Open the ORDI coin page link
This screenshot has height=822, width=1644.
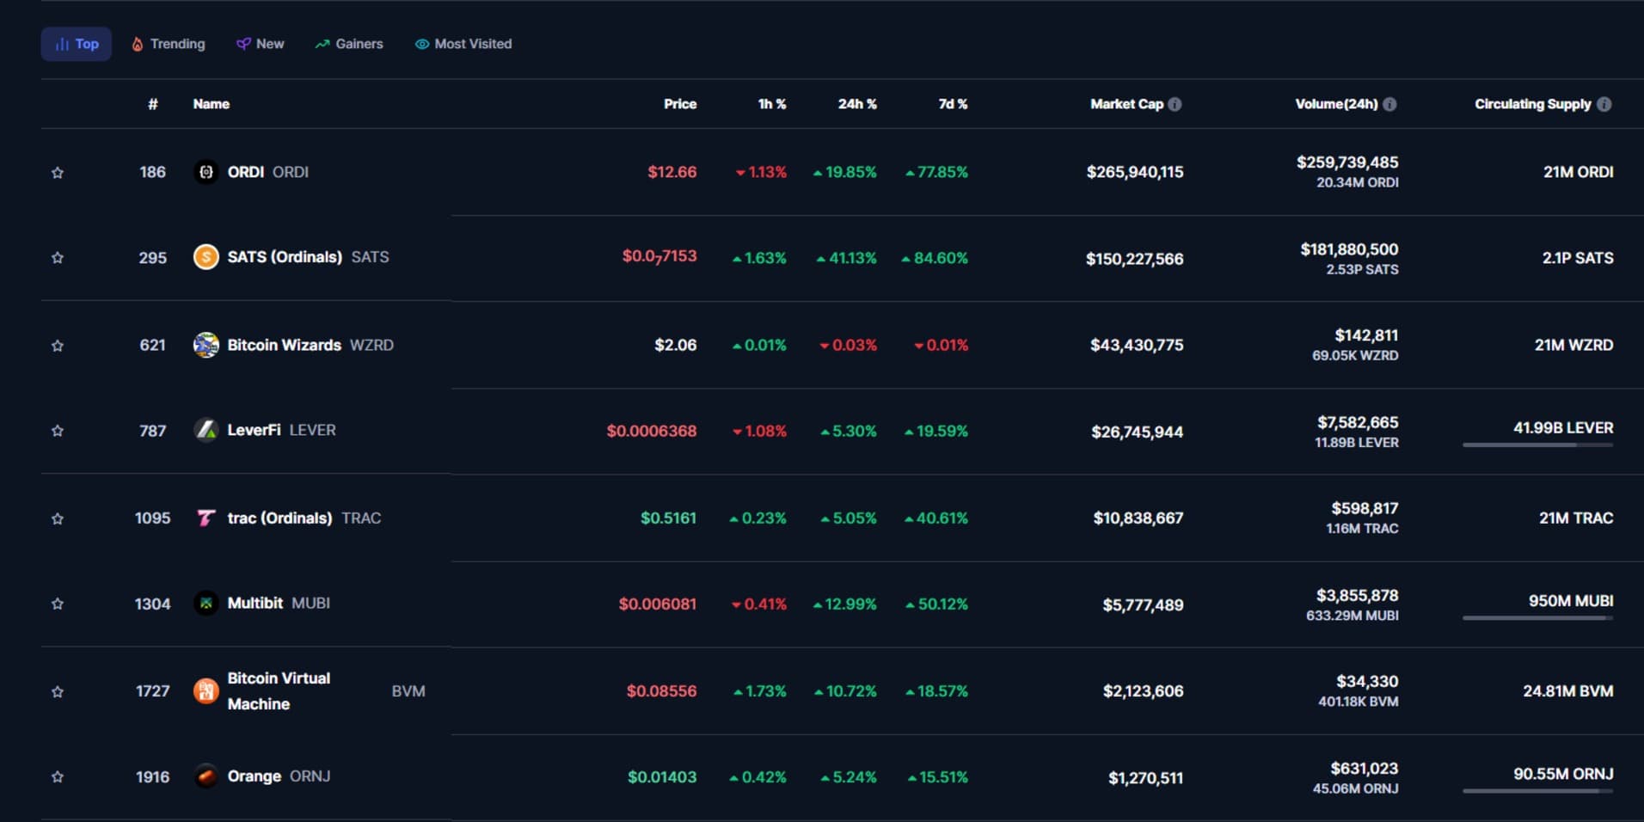[x=268, y=172]
